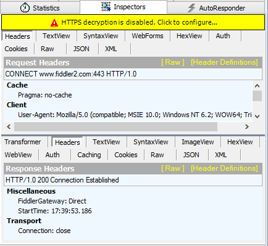This screenshot has height=246, width=268.
Task: Open Header Definitions link in Response Headers
Action: click(x=224, y=168)
